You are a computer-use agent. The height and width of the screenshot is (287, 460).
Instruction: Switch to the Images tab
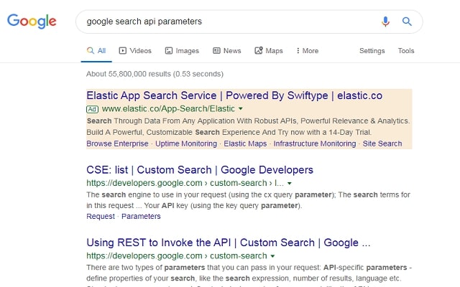(182, 51)
